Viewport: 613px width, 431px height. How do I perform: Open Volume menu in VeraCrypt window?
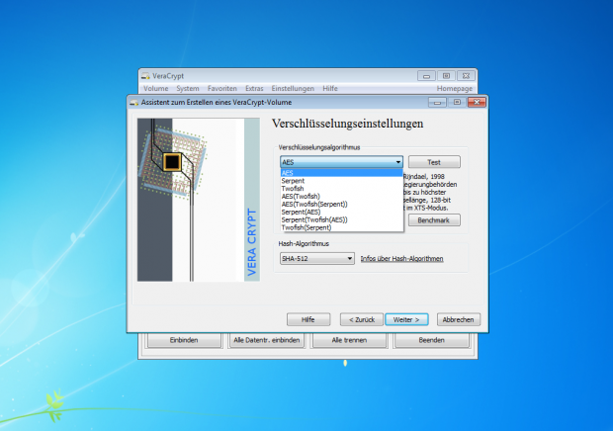click(155, 88)
